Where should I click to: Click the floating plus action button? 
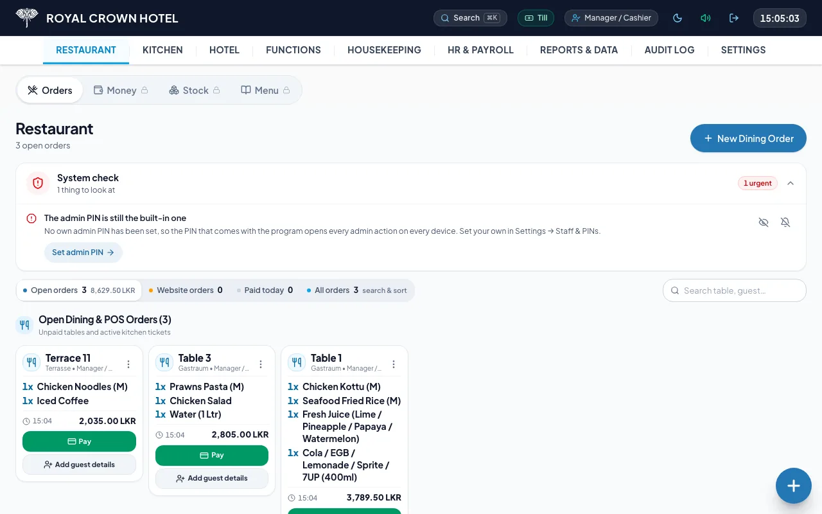794,486
